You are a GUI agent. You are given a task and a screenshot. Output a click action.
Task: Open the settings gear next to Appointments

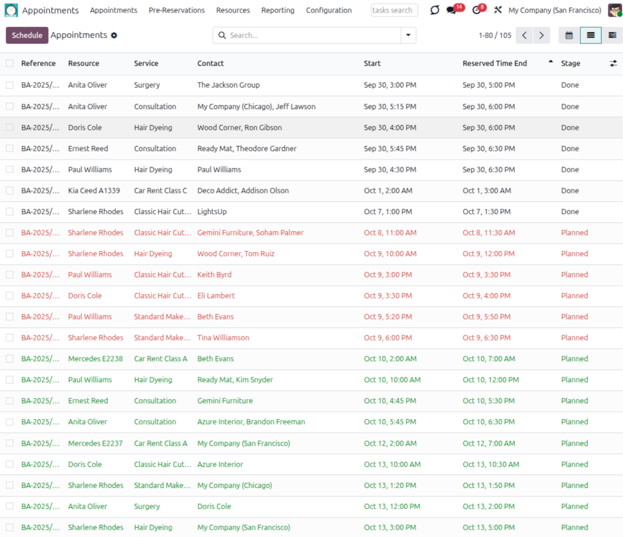pyautogui.click(x=114, y=35)
